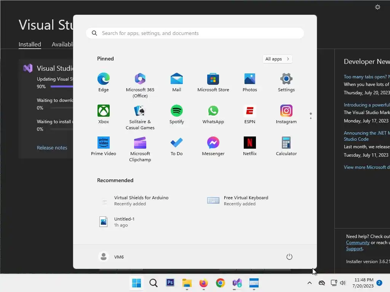Launch Prime Video app
The image size is (390, 292).
click(104, 146)
